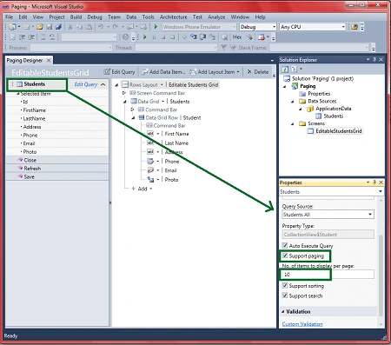The width and height of the screenshot is (391, 345).
Task: Select EditableStudentsGrid in Solution Explorer
Action: [339, 131]
